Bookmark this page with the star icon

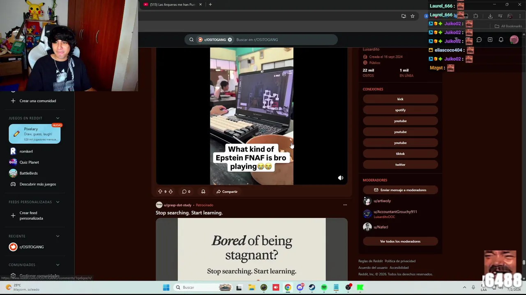coord(413,16)
